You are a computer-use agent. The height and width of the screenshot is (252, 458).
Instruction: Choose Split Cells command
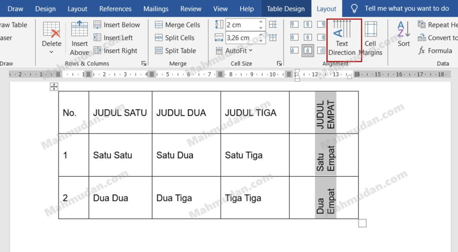175,38
